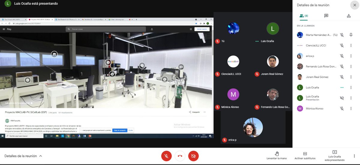Turn on captions with Activar subtítulos
Screen dimensions: 360x165
[305, 156]
